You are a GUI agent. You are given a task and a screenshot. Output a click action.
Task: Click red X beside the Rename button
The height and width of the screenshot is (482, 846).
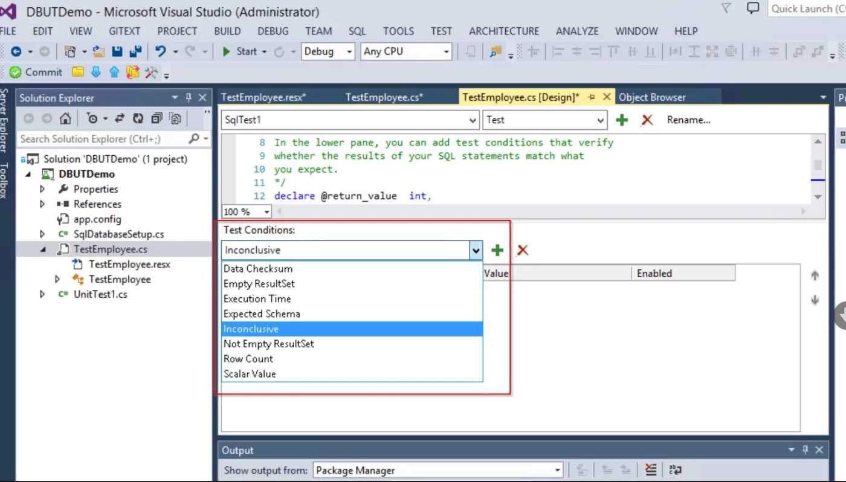[647, 120]
